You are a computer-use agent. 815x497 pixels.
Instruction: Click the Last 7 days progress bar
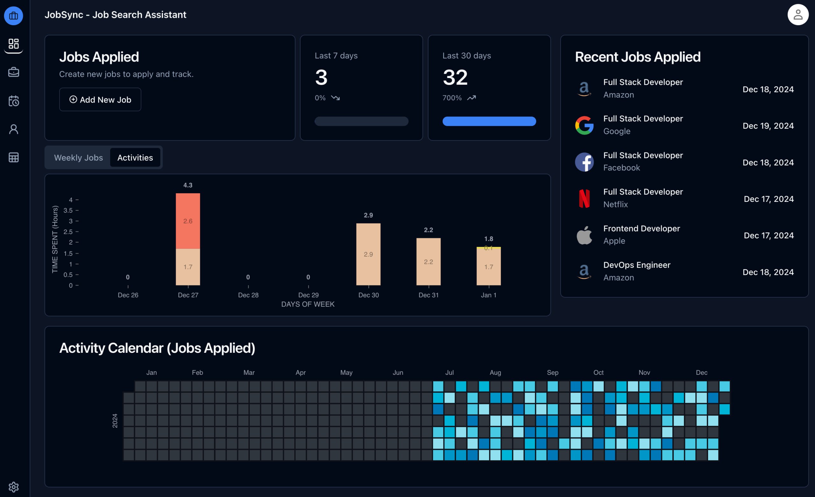pyautogui.click(x=361, y=121)
